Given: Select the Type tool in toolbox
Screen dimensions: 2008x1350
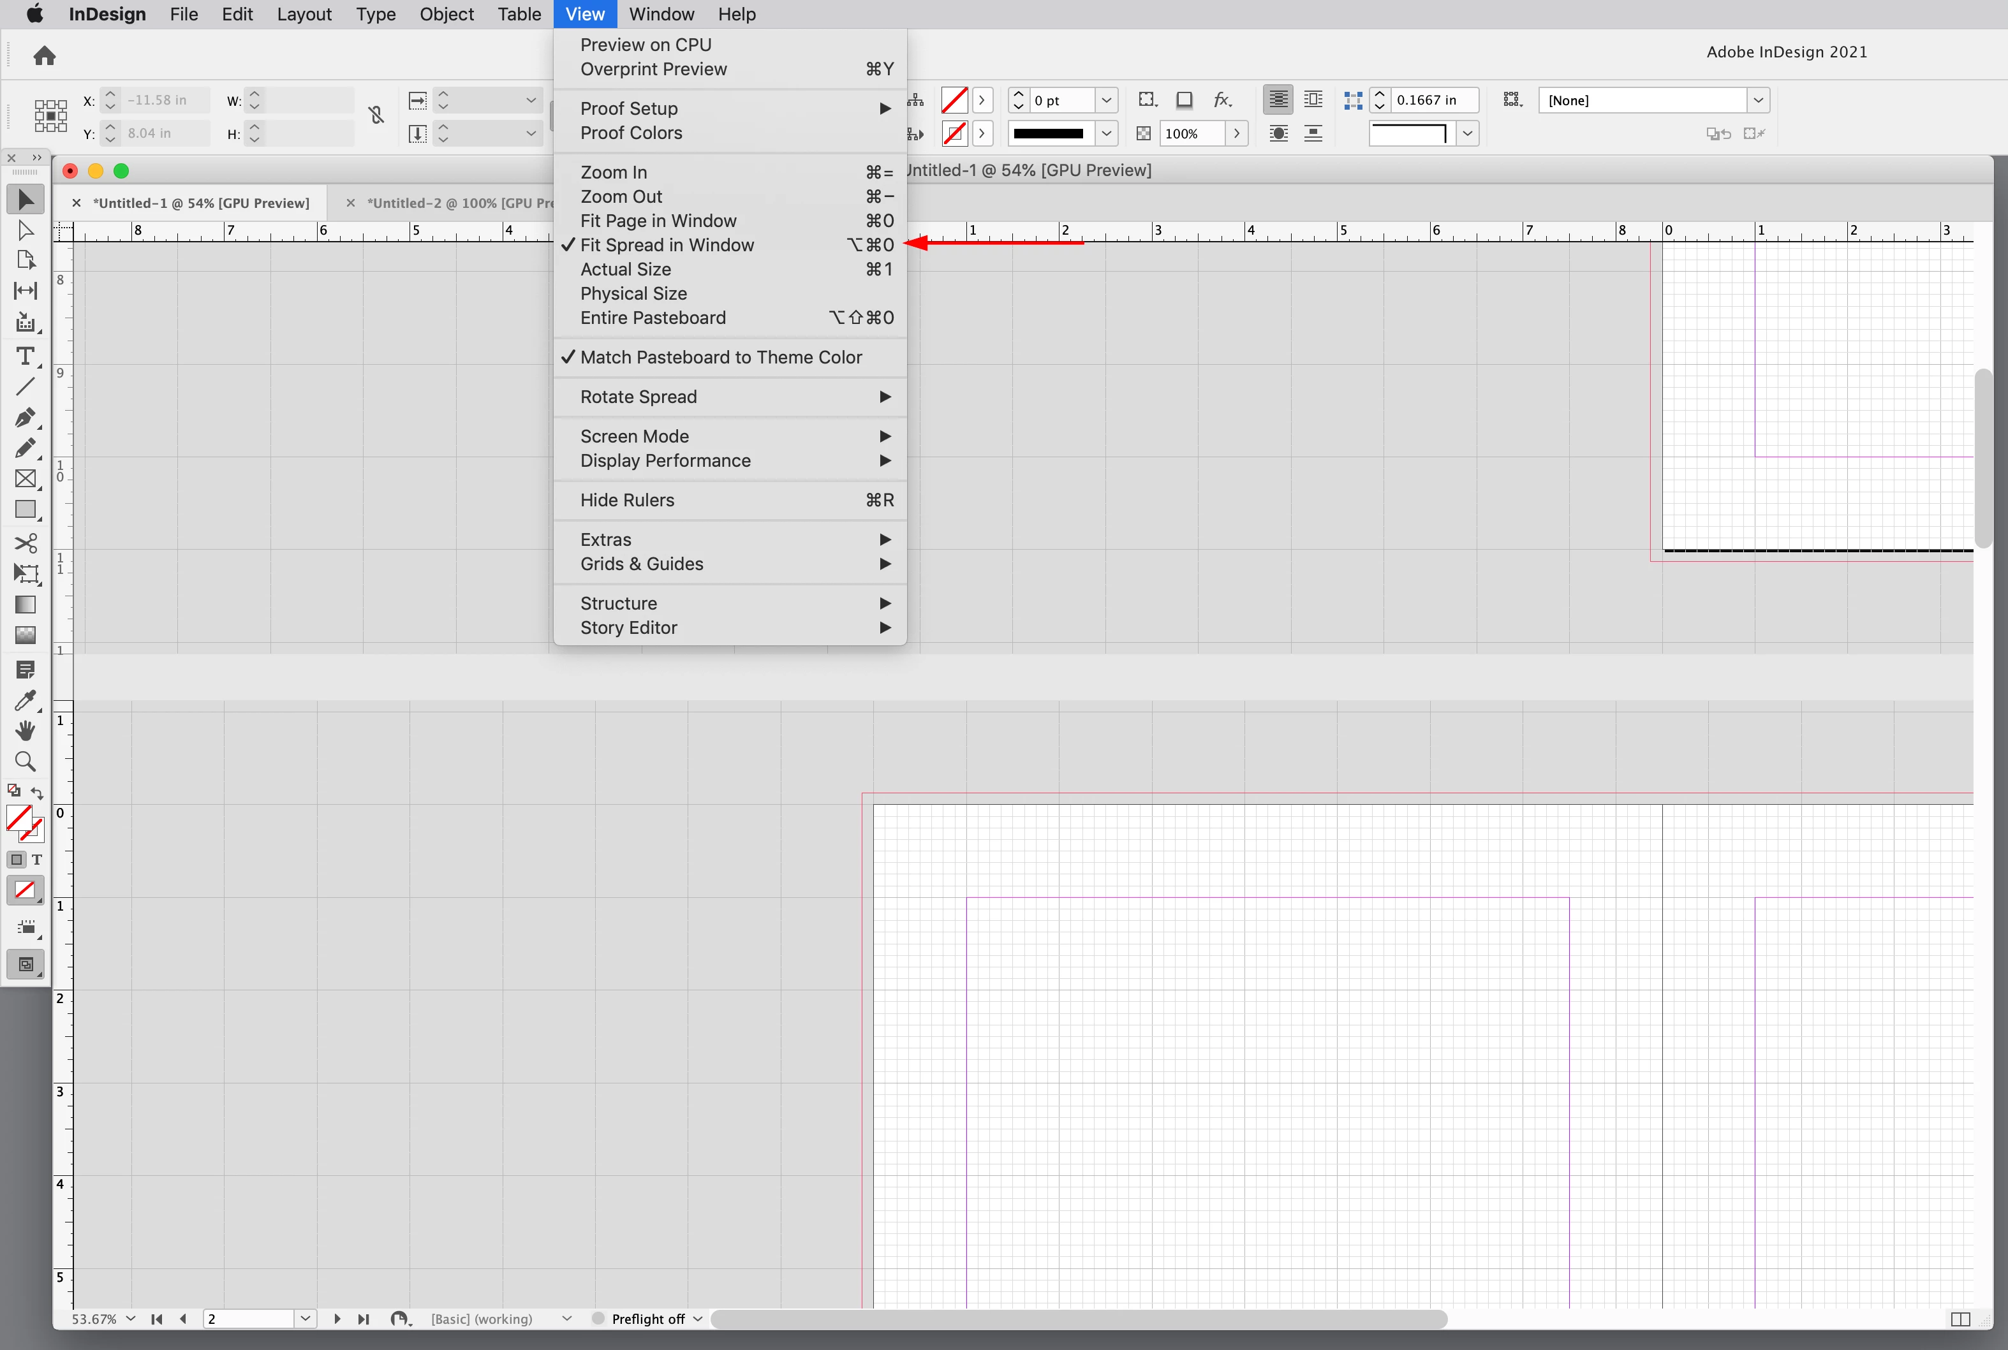Looking at the screenshot, I should click(25, 356).
